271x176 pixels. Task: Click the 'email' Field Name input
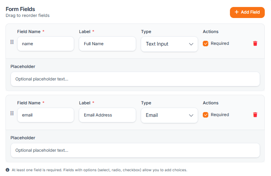[45, 115]
